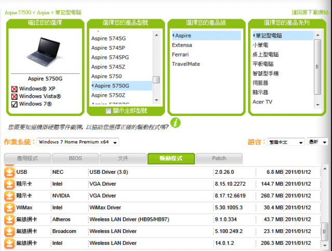Switch to the BIOS tab
Viewport: 332px width, 251px height.
75,158
